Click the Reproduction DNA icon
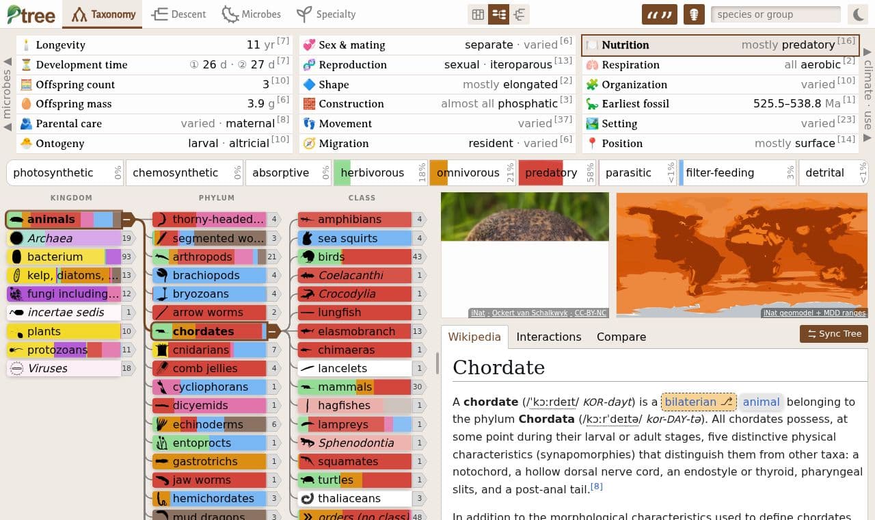This screenshot has width=875, height=520. click(x=309, y=65)
